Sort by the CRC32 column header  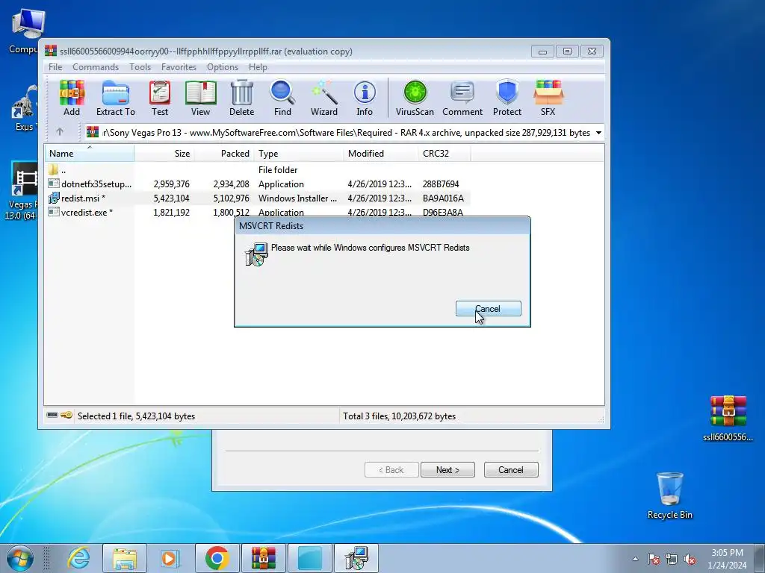[x=444, y=153]
